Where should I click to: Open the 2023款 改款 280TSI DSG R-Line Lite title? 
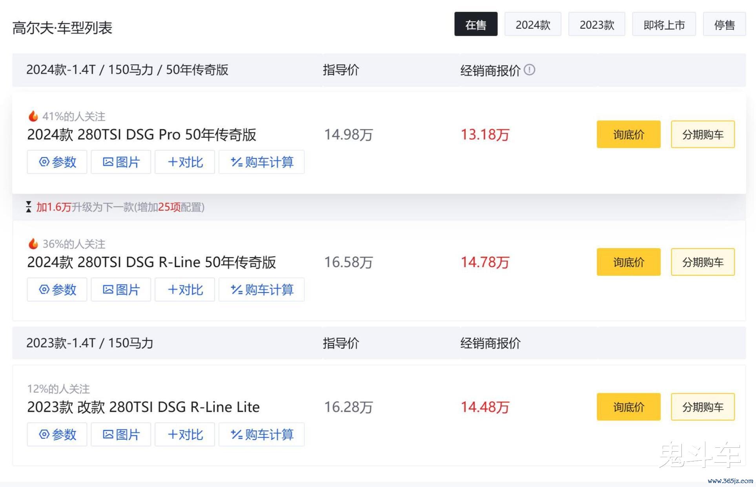pyautogui.click(x=143, y=407)
